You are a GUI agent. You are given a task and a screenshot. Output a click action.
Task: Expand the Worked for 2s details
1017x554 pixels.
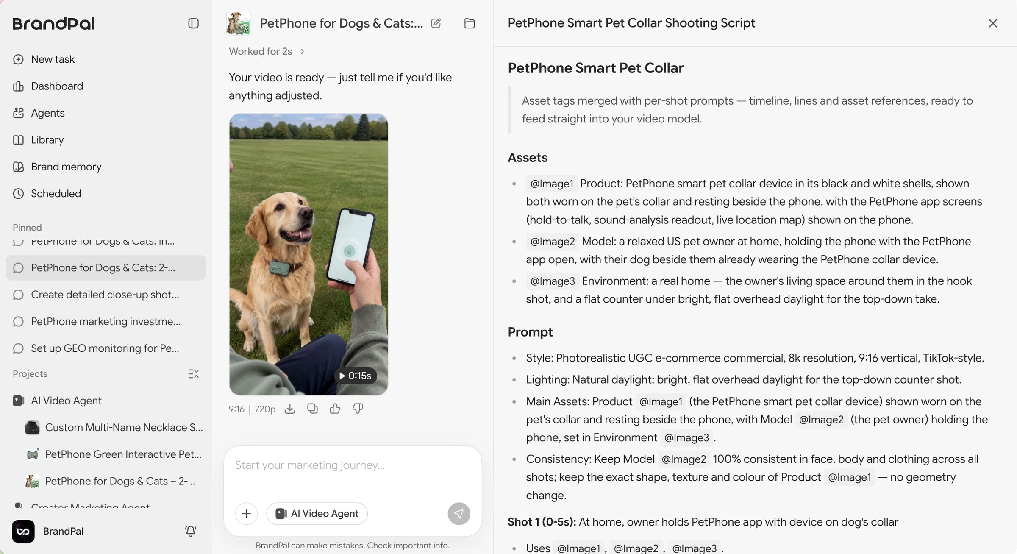click(267, 51)
